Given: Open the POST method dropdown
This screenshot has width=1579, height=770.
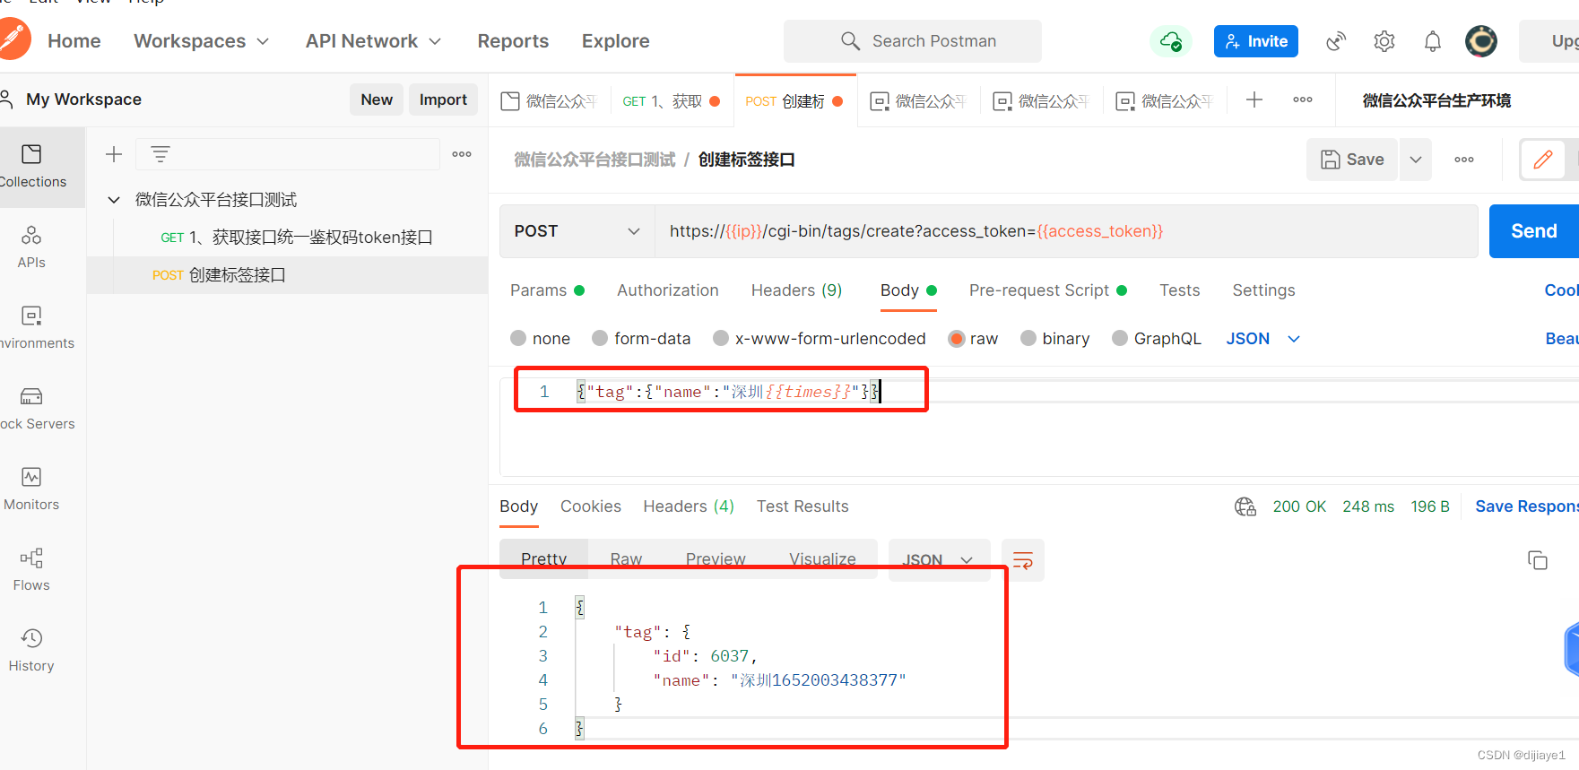Looking at the screenshot, I should [x=577, y=231].
